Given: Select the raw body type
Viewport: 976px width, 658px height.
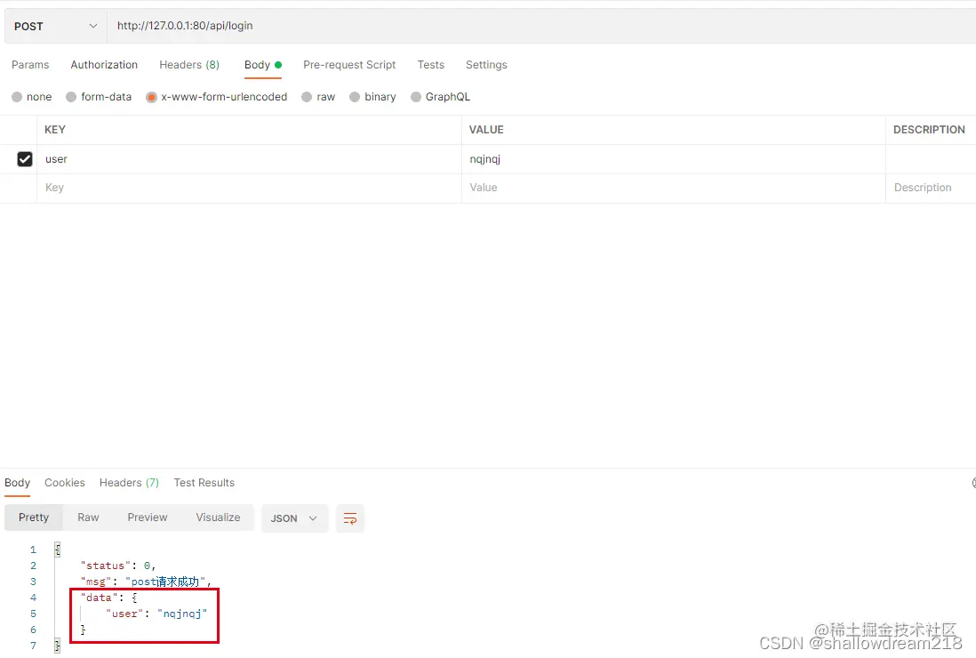Looking at the screenshot, I should pos(318,97).
